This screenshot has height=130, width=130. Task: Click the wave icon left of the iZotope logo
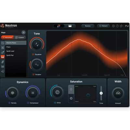point(121,26)
